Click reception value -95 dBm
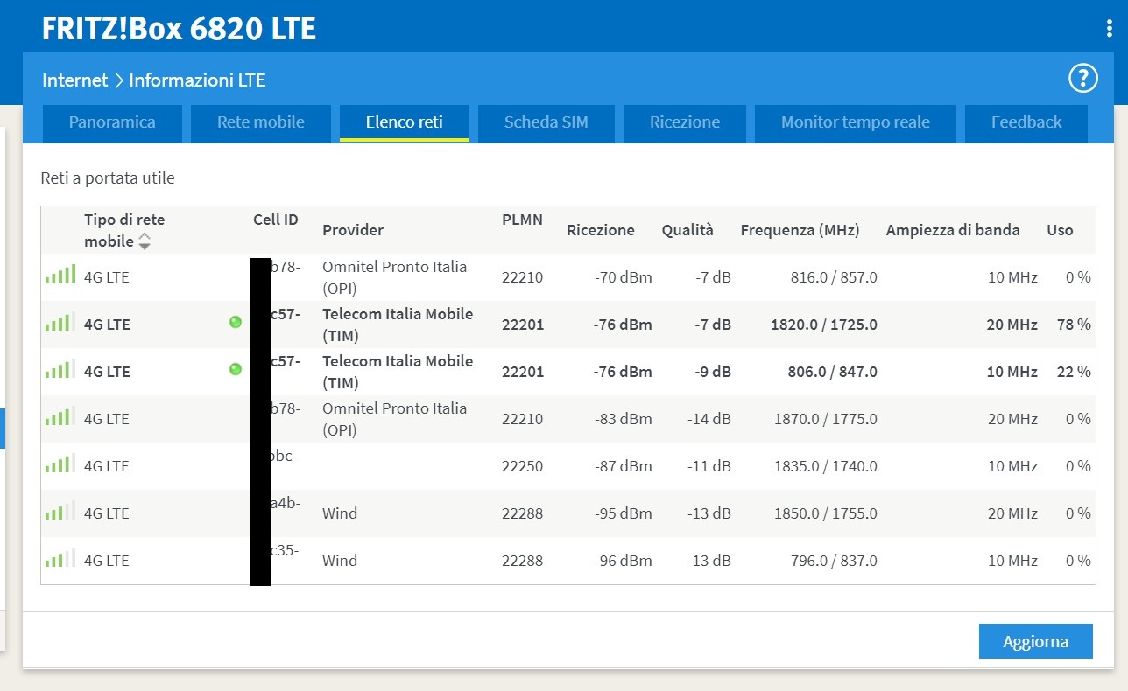This screenshot has width=1128, height=691. 624,513
